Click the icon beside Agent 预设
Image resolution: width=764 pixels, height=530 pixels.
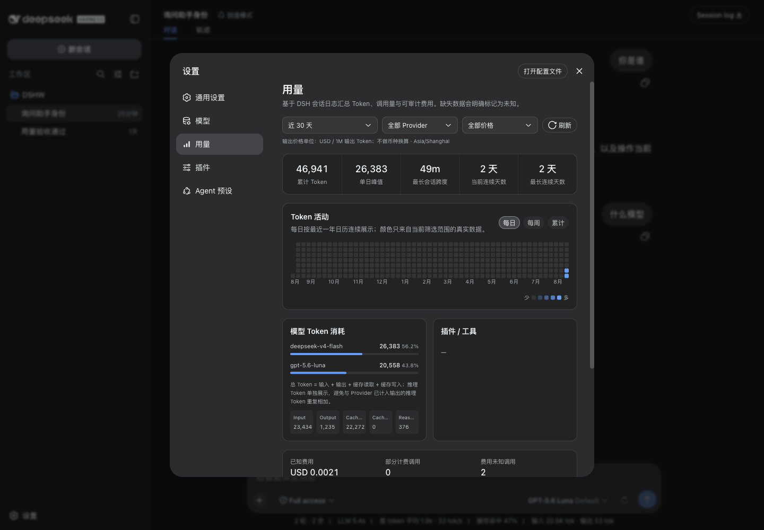pos(187,191)
